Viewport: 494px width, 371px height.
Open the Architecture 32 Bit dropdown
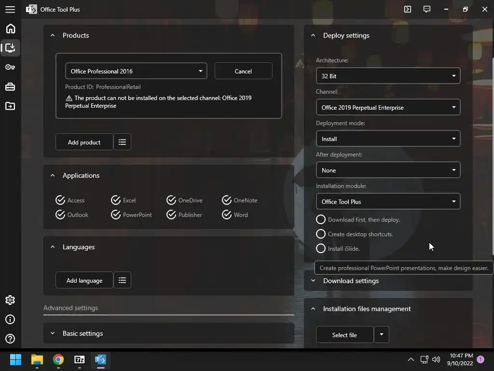[x=388, y=76]
